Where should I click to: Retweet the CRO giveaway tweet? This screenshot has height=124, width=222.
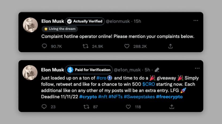click(x=86, y=107)
